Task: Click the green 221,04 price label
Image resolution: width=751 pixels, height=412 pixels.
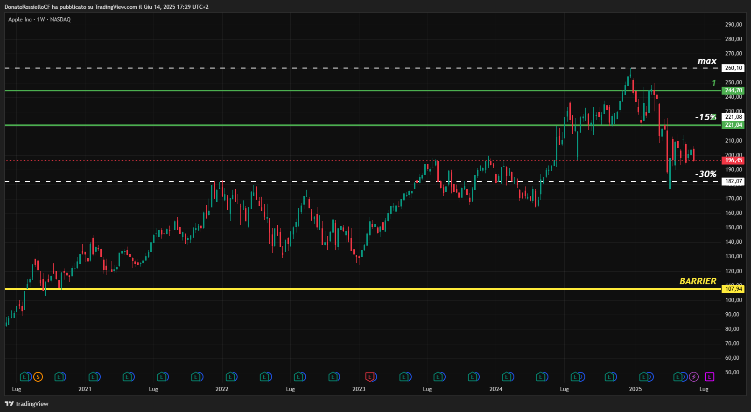Action: tap(733, 125)
